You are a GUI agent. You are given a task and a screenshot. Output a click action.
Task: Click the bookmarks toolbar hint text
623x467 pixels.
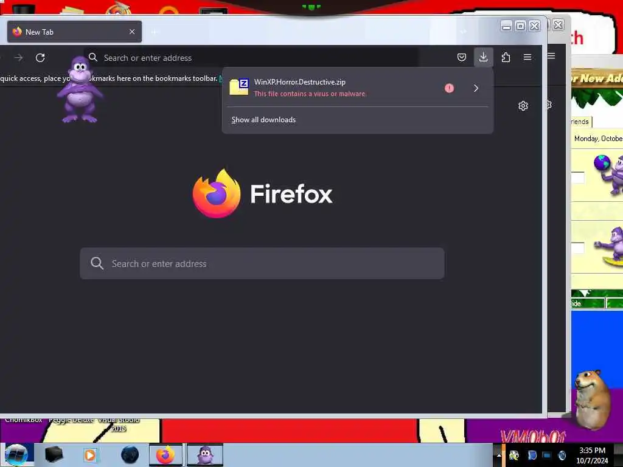[x=108, y=78]
